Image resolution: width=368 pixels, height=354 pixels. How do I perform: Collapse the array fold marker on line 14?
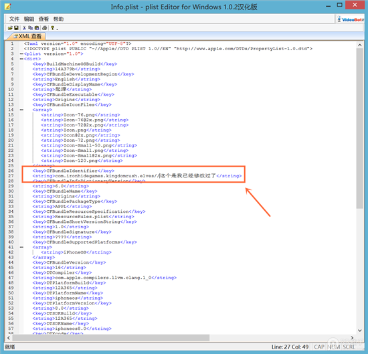[x=21, y=110]
